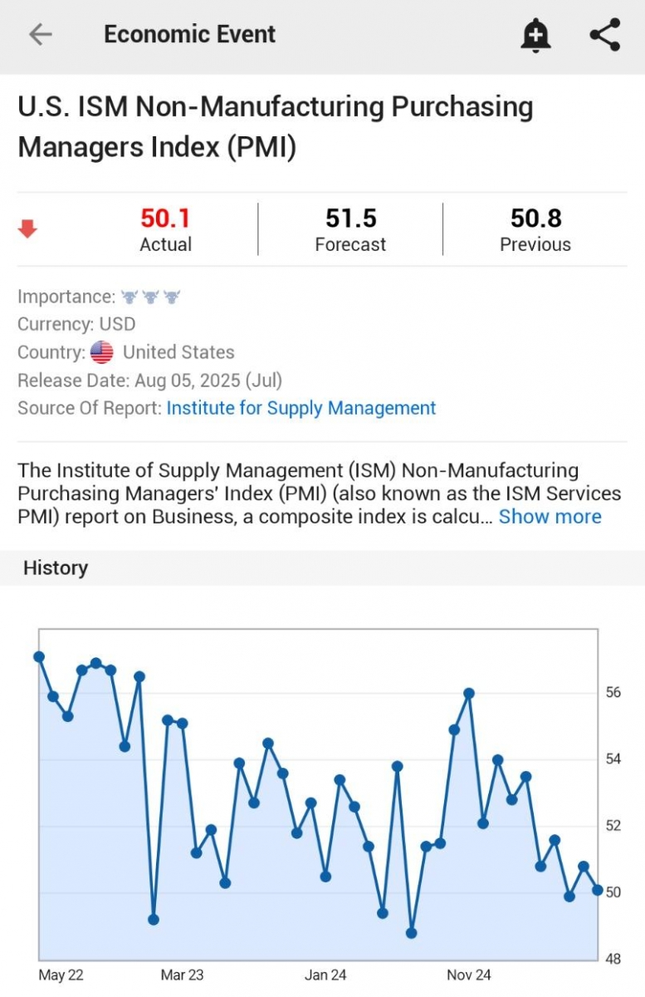Tap the Actual value 50.1

pyautogui.click(x=165, y=219)
